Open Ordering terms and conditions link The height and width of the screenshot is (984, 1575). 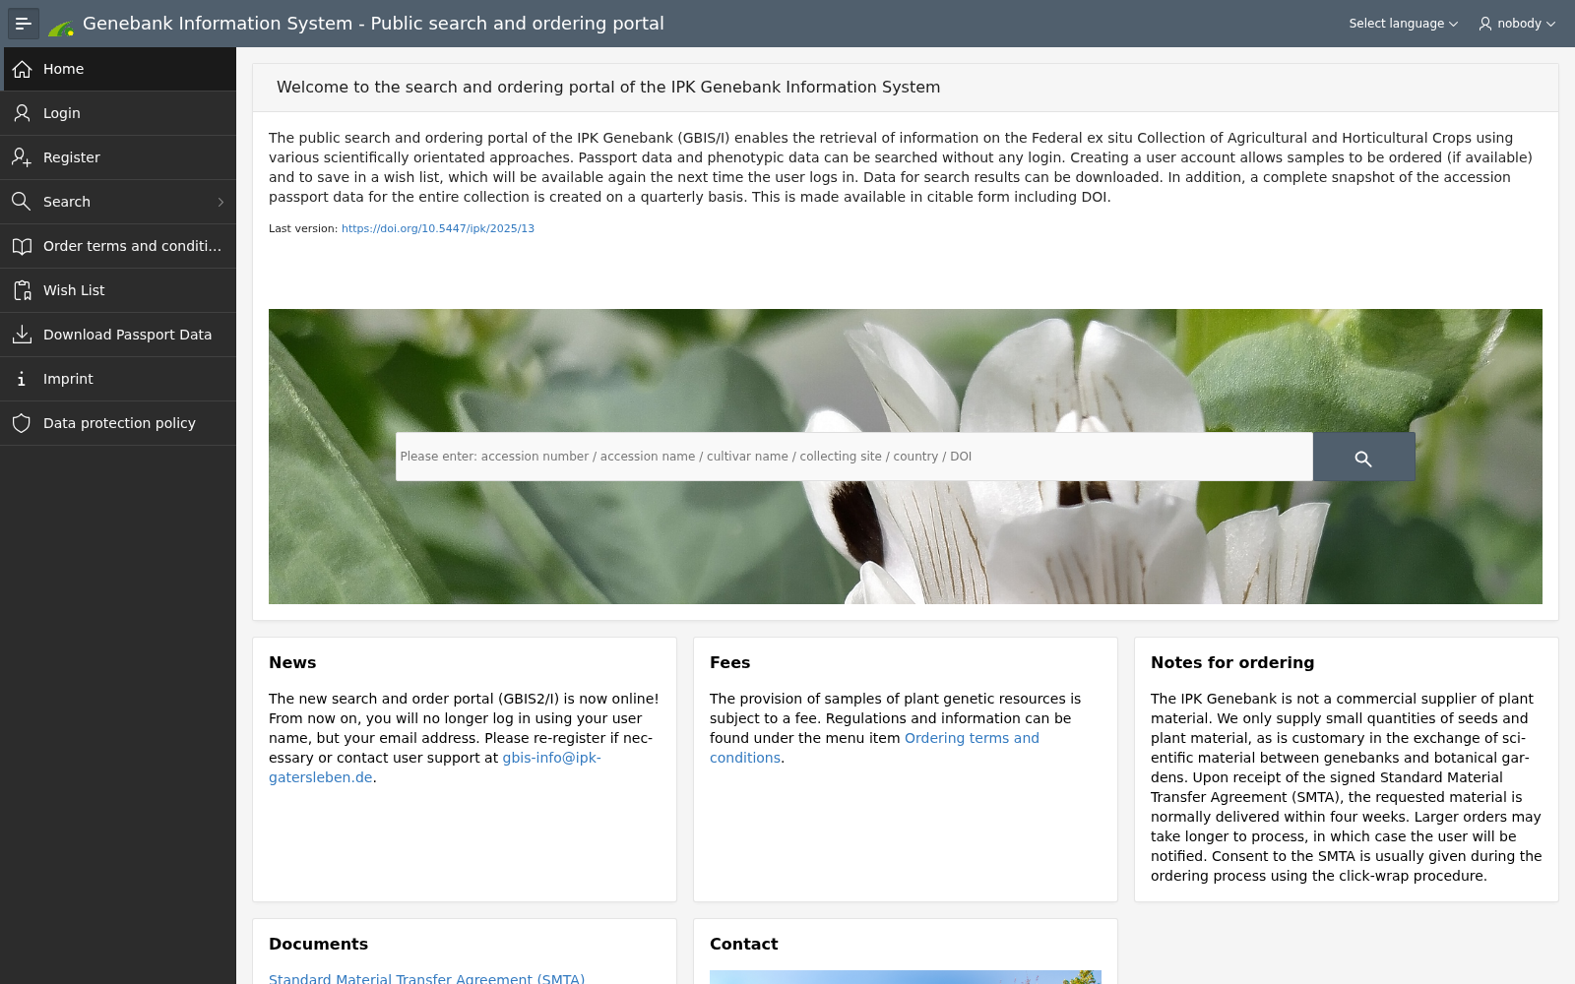[x=972, y=738]
